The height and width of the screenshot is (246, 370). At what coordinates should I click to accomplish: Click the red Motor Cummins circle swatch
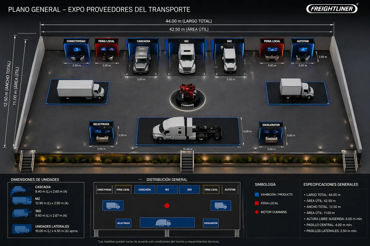tap(257, 212)
